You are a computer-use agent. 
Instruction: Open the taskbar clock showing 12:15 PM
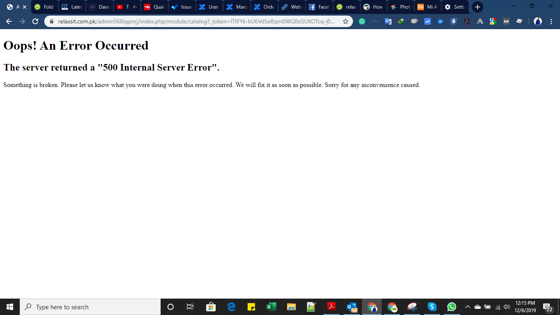pos(525,307)
